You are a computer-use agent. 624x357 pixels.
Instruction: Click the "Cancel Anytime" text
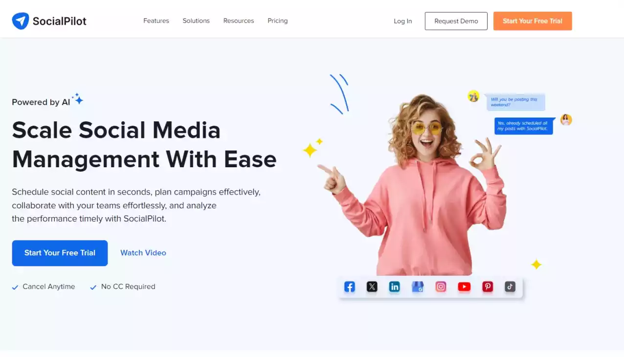click(x=49, y=287)
